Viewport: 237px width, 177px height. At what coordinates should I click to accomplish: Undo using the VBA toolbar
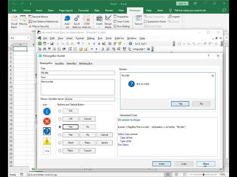[78, 44]
